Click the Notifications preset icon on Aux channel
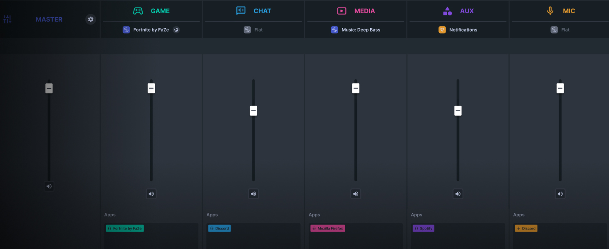This screenshot has height=249, width=609. point(442,29)
